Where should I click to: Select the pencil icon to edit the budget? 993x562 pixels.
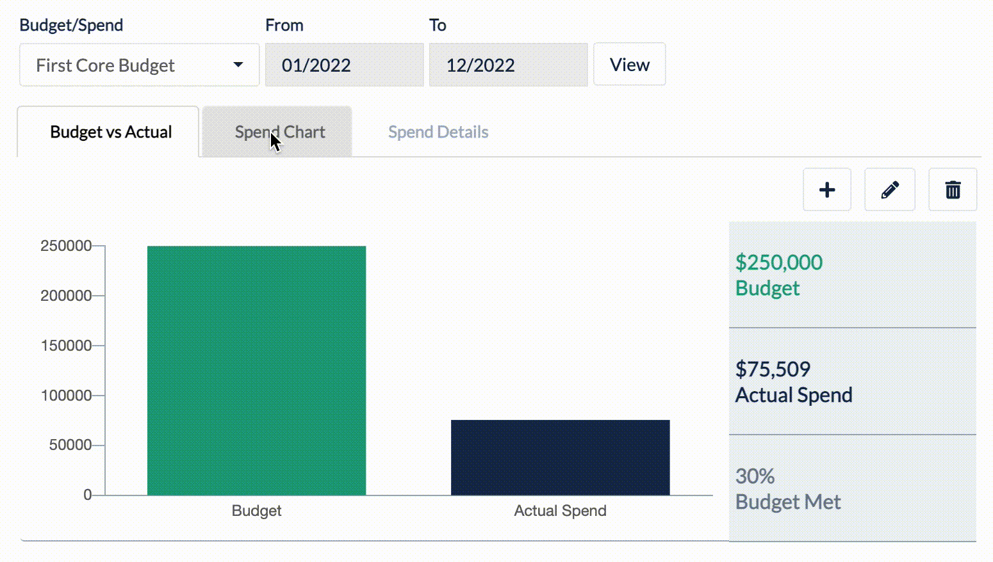(889, 189)
